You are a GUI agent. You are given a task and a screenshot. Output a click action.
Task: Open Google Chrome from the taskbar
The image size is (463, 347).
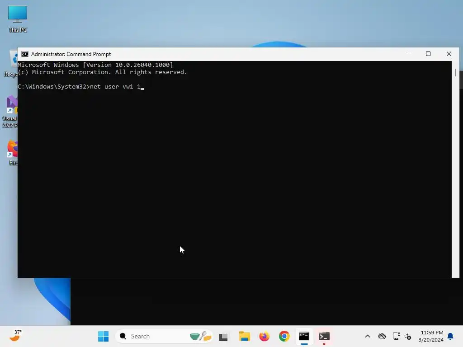(284, 336)
